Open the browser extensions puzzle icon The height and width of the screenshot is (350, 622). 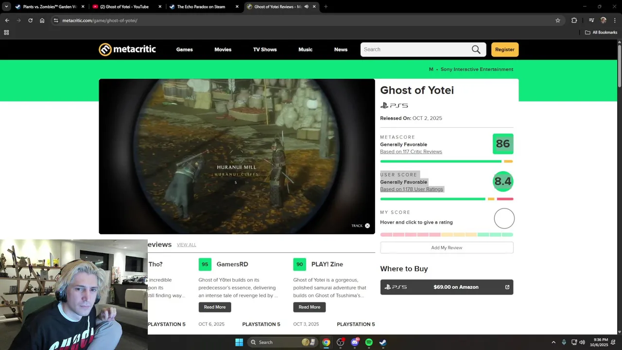tap(574, 20)
